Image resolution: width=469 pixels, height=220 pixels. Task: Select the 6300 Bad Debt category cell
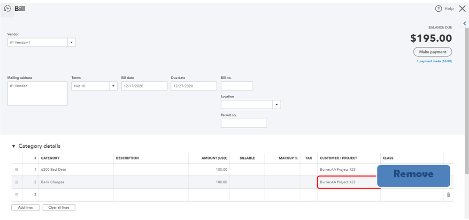[x=76, y=169]
